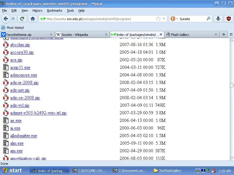Open the adx-vcl.zip link
234x175 pixels.
coord(20,105)
